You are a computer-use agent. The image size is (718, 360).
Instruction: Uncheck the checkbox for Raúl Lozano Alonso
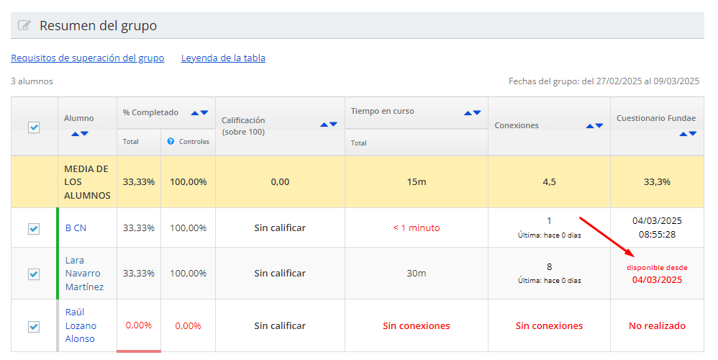point(34,326)
